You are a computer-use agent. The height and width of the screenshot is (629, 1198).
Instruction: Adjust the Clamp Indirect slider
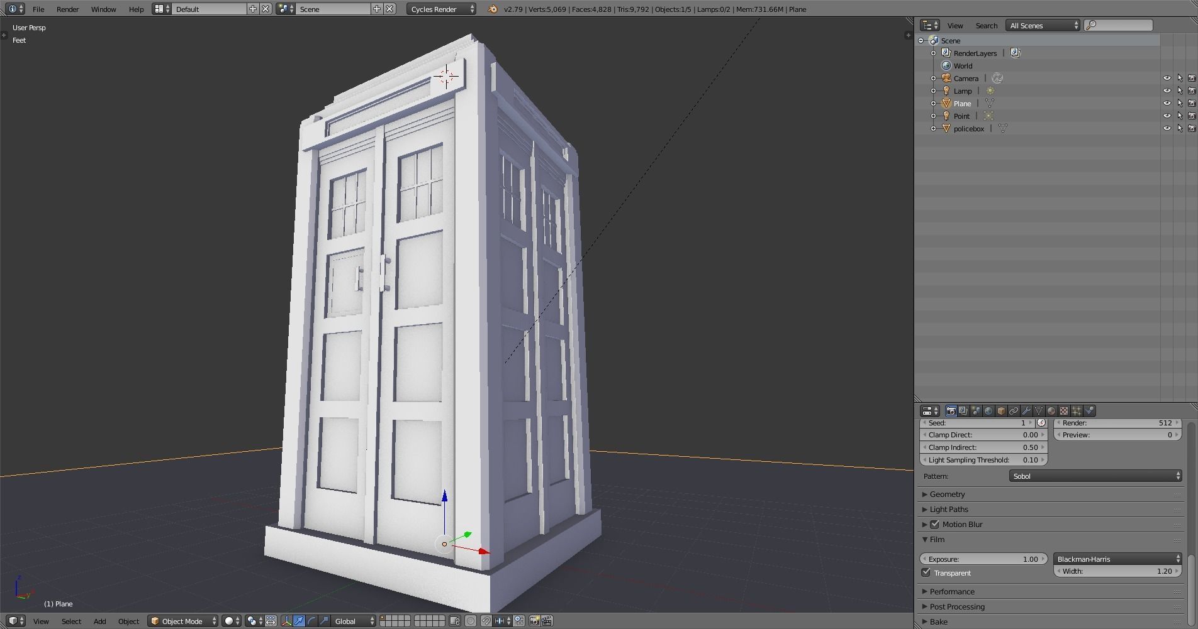(983, 447)
